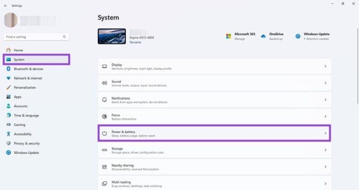Expand the Nearby sharing chevron
This screenshot has width=359, height=190.
tap(325, 167)
